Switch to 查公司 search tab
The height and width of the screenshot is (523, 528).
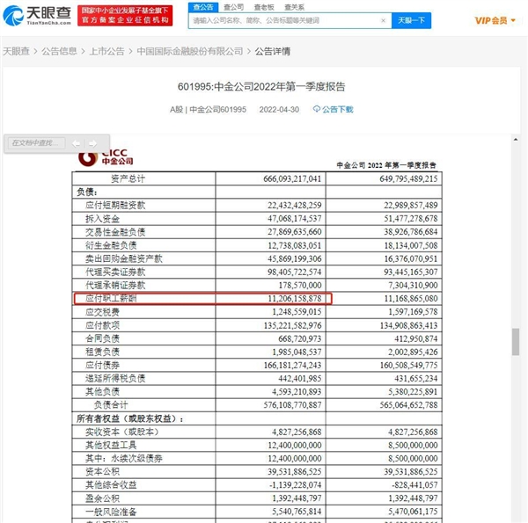point(233,6)
